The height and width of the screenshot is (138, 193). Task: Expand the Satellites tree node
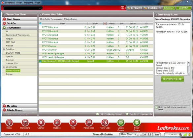tap(4, 49)
